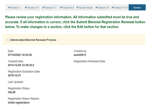Viewport: 157px width, 109px height.
Task: Click the date value 07/14/2022 14:30:36
Action: click(20, 55)
